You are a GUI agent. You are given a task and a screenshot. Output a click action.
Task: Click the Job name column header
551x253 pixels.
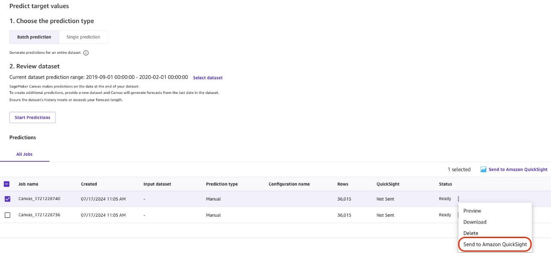(x=28, y=184)
